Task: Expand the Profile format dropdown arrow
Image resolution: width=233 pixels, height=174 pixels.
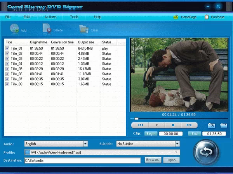Action: (x=176, y=152)
